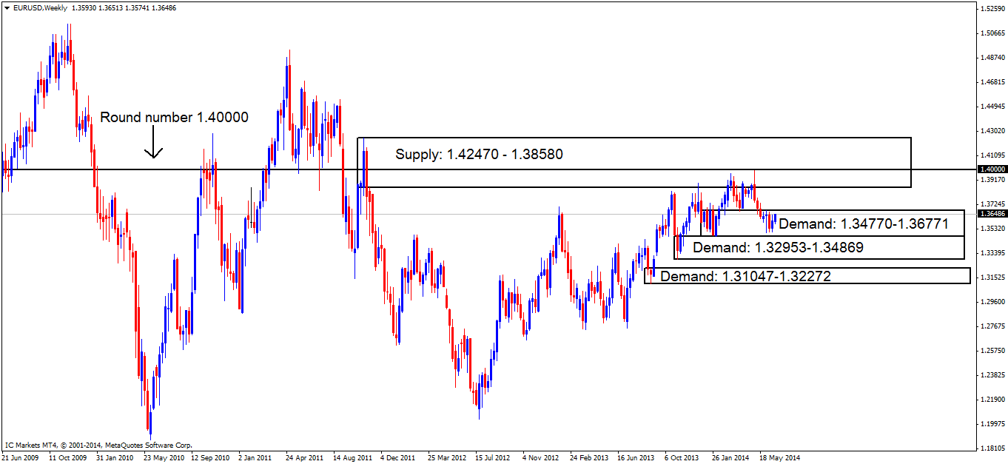Click the 1.41095 price scale label
This screenshot has height=464, width=1008.
pyautogui.click(x=992, y=155)
